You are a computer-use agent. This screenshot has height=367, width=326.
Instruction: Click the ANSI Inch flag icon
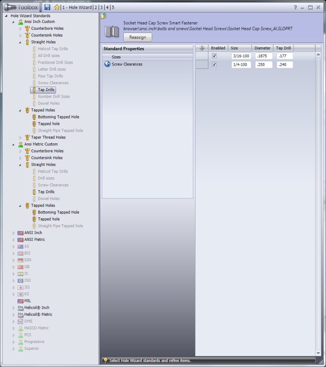pyautogui.click(x=20, y=233)
